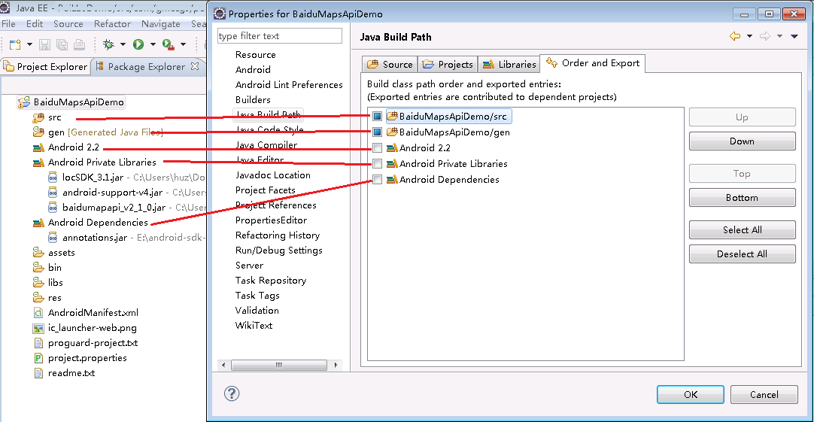Click the Cancel button

tap(764, 394)
